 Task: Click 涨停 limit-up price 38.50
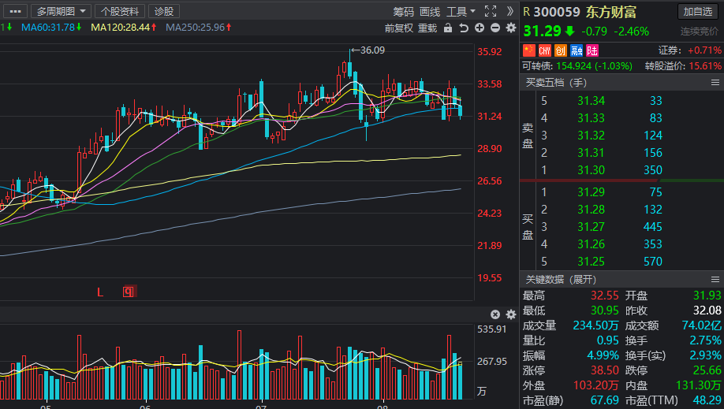point(604,370)
